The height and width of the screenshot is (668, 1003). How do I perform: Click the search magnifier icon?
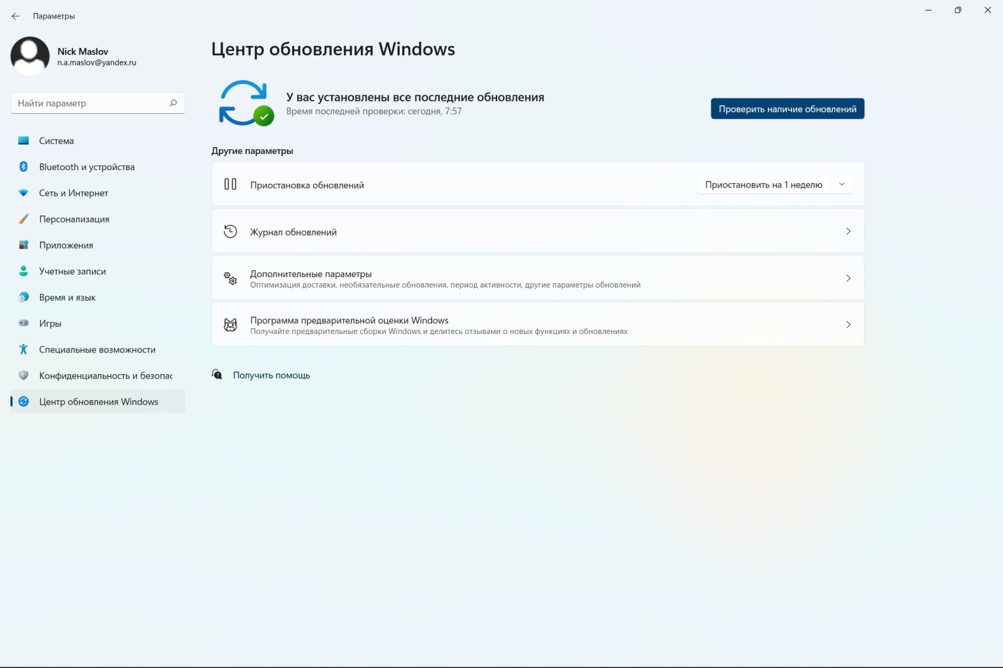(x=173, y=103)
